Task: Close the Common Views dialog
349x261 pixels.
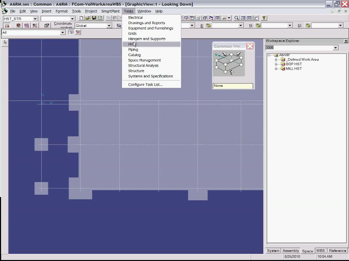Action: pos(250,46)
